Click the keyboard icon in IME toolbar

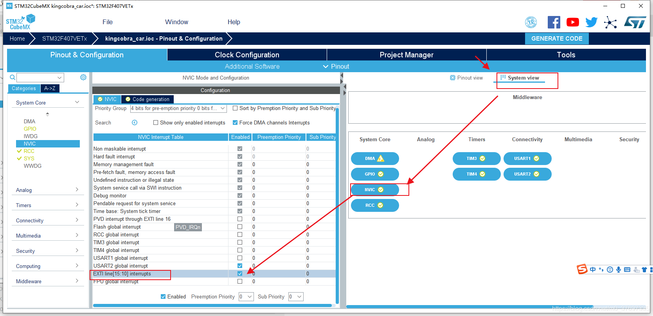627,270
